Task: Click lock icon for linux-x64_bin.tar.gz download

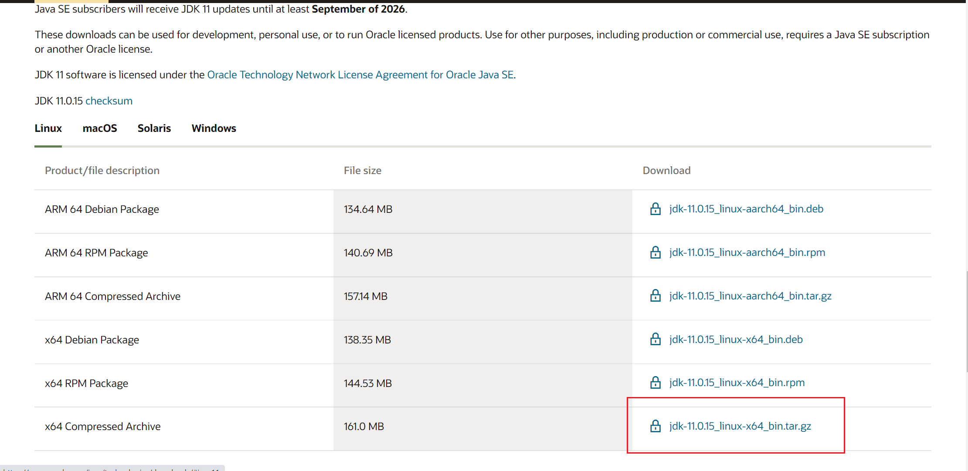Action: pyautogui.click(x=655, y=426)
